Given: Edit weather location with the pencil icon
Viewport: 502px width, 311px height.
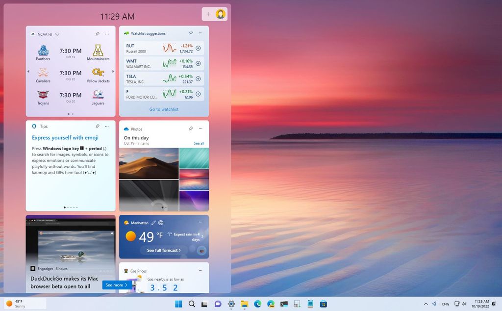Looking at the screenshot, I should coord(153,223).
